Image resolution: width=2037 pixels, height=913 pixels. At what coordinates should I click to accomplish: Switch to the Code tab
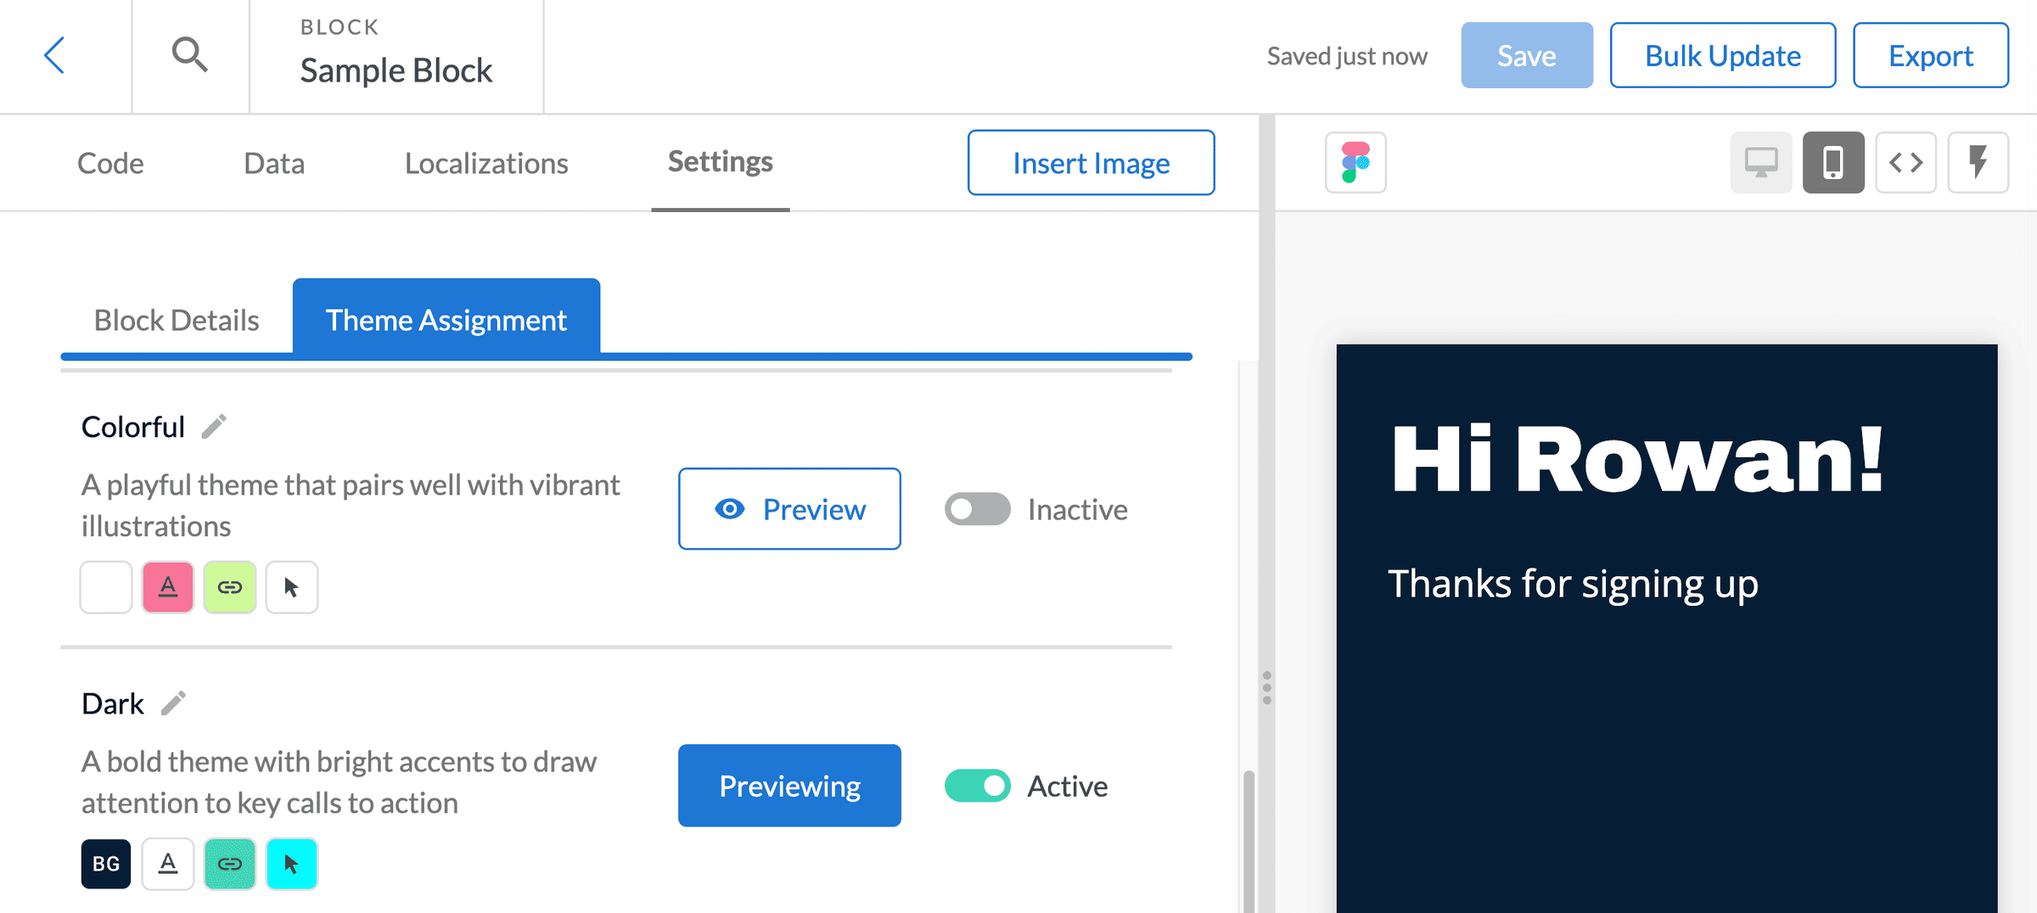tap(109, 162)
